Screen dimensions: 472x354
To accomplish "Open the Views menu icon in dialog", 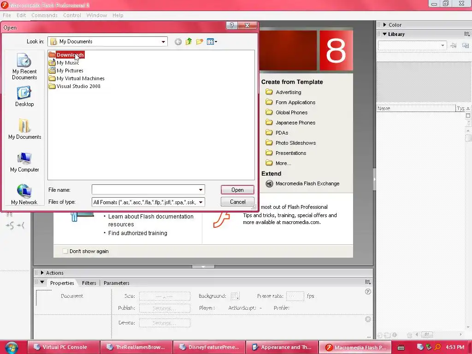I will pos(212,41).
